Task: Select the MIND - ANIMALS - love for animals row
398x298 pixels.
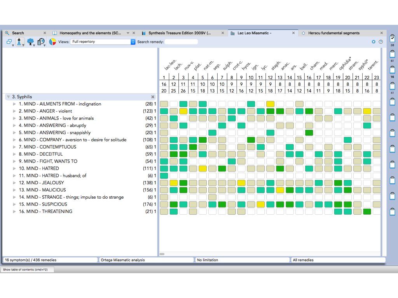Action: (x=80, y=118)
